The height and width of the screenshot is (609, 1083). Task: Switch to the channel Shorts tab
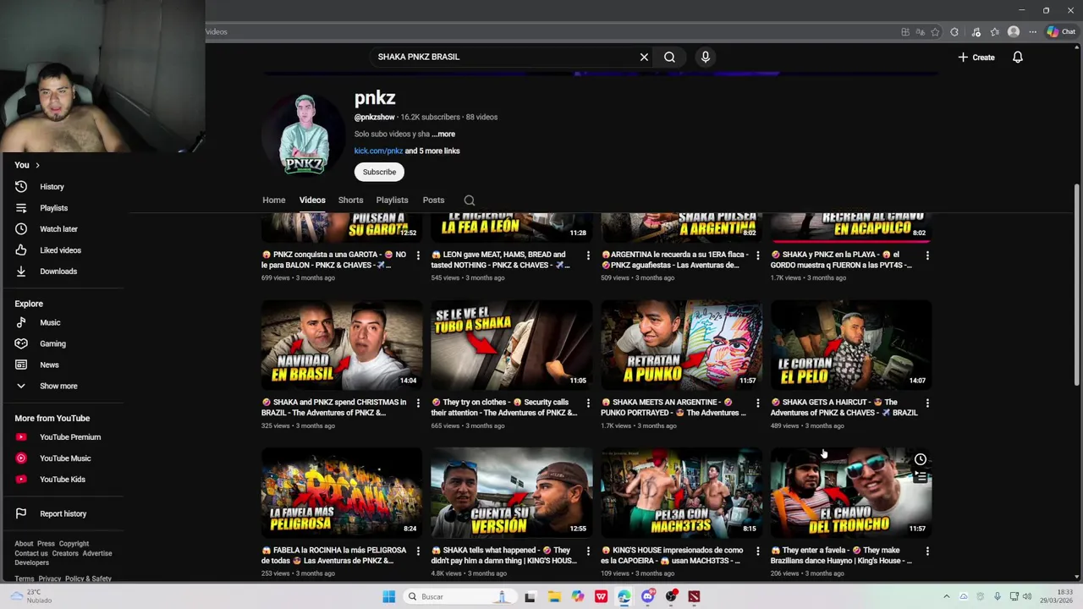350,200
